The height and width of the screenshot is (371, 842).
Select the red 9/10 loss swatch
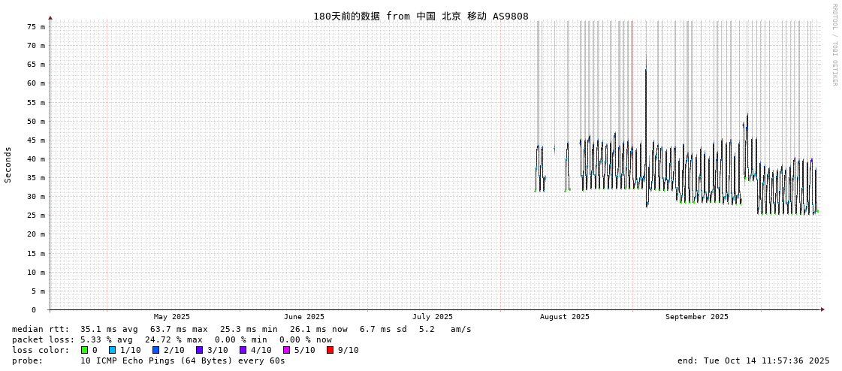coord(330,350)
